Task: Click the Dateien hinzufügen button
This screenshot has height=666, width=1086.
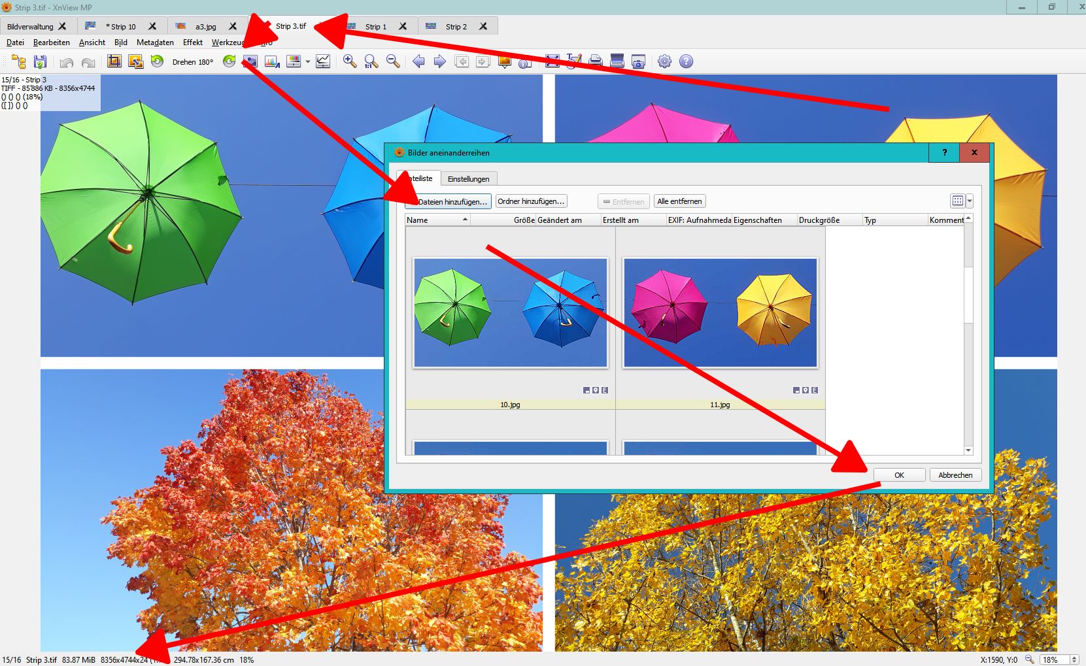Action: (x=449, y=201)
